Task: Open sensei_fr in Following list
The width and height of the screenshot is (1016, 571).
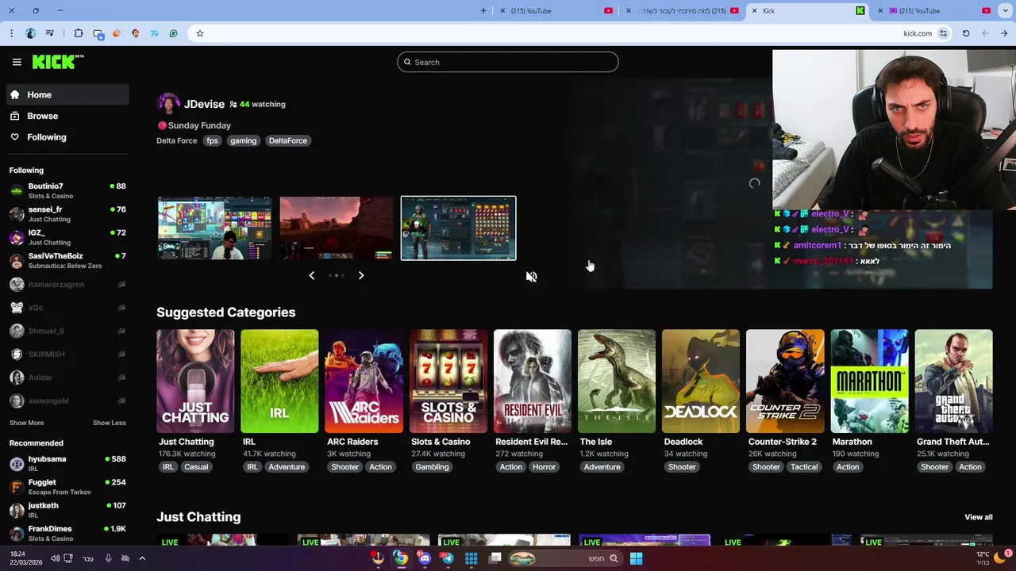Action: pyautogui.click(x=68, y=214)
